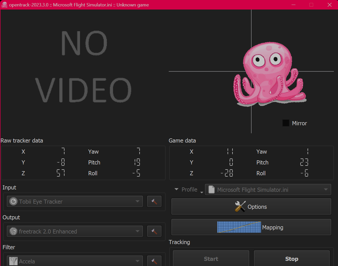The height and width of the screenshot is (266, 338).
Task: Click the wrench and screwdriver Options icon
Action: [x=240, y=207]
